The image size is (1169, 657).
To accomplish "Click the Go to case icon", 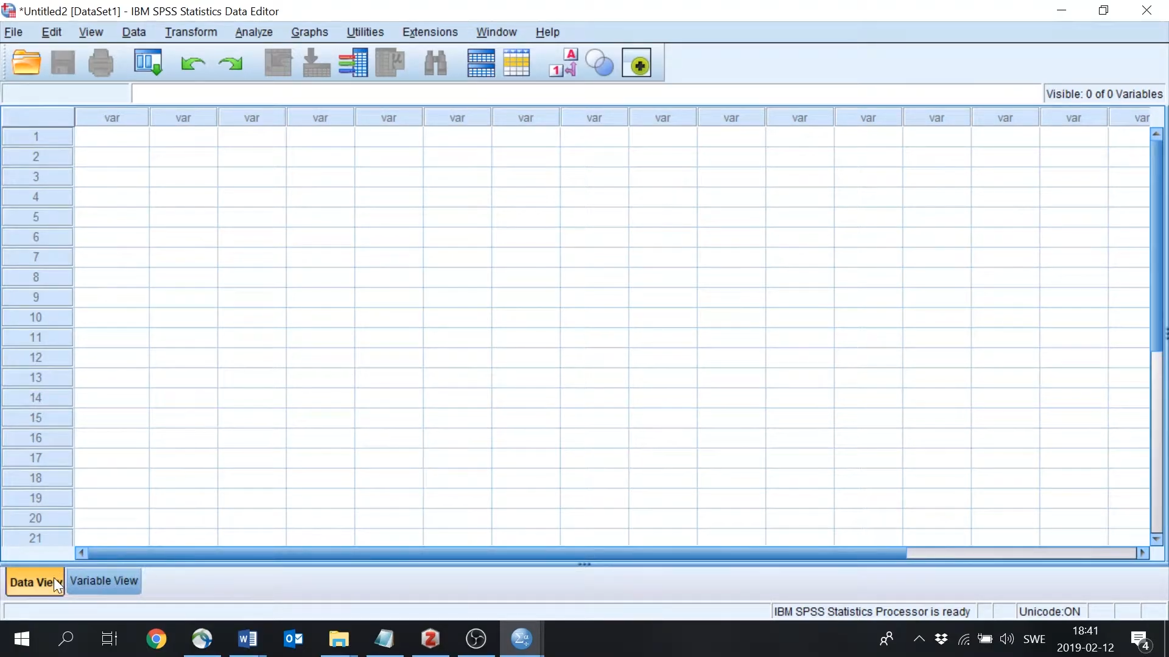I will click(x=278, y=63).
